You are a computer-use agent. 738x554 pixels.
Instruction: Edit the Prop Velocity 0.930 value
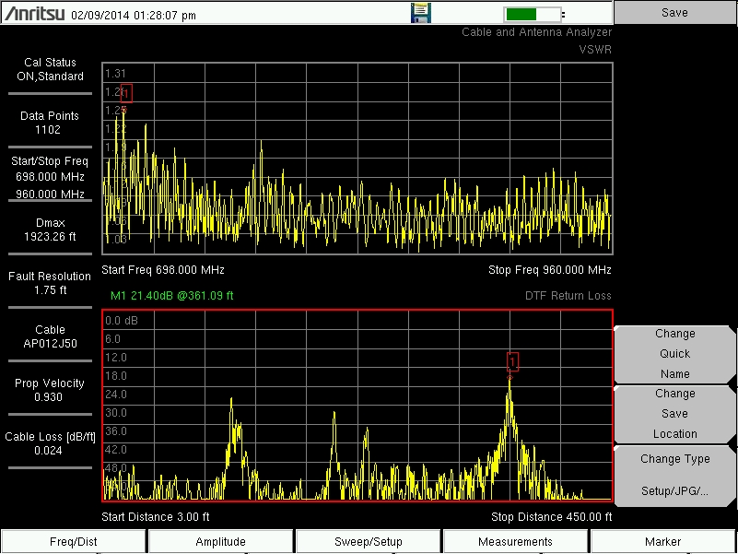[51, 390]
